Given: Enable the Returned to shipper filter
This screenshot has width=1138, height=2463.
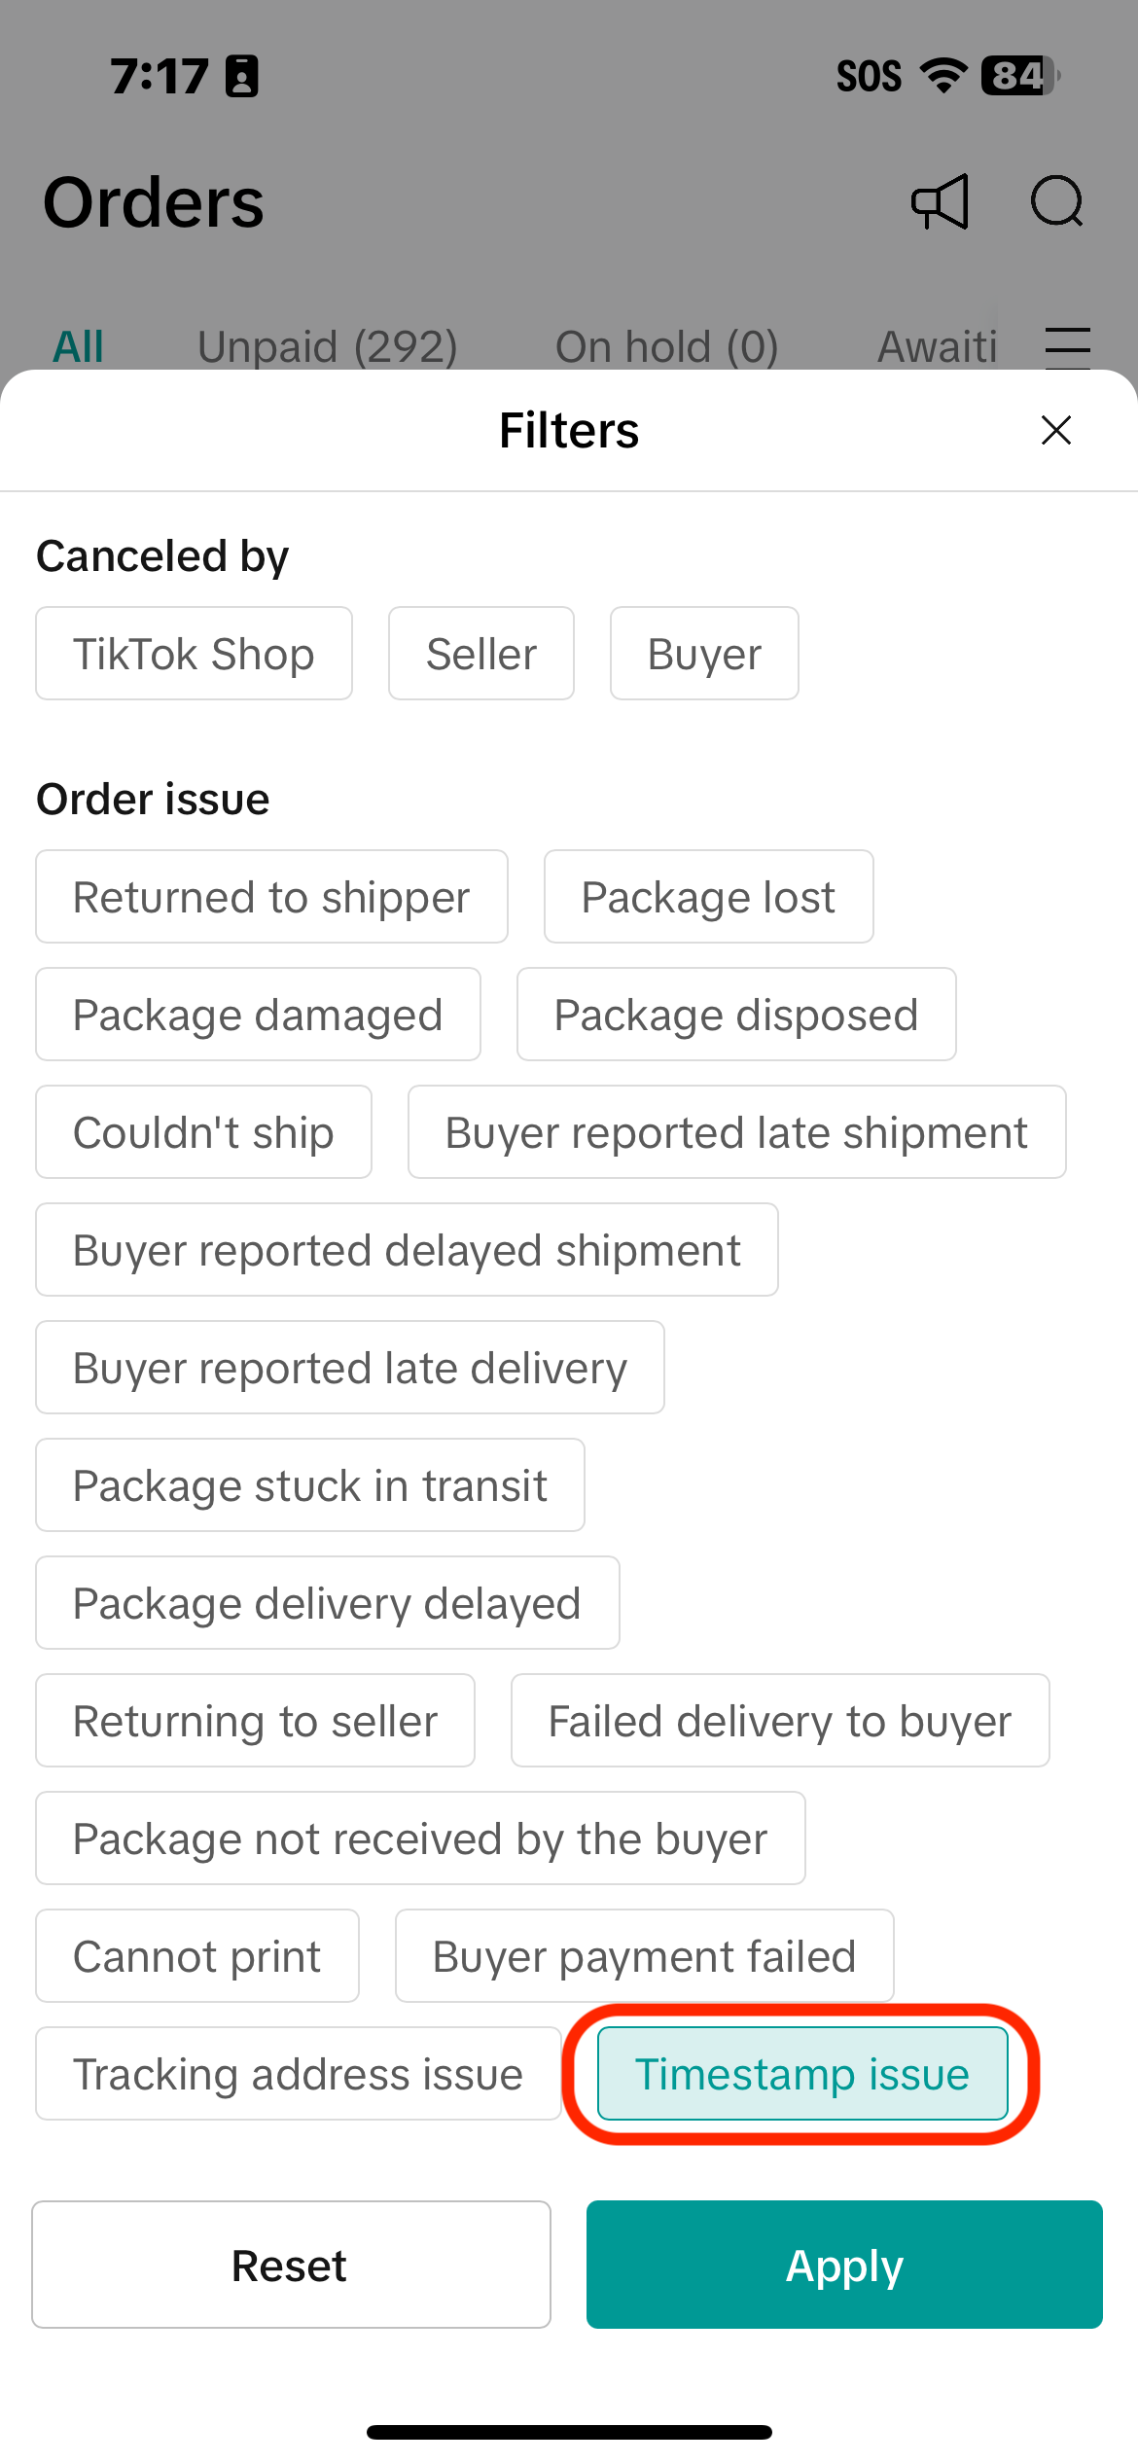Looking at the screenshot, I should point(271,897).
